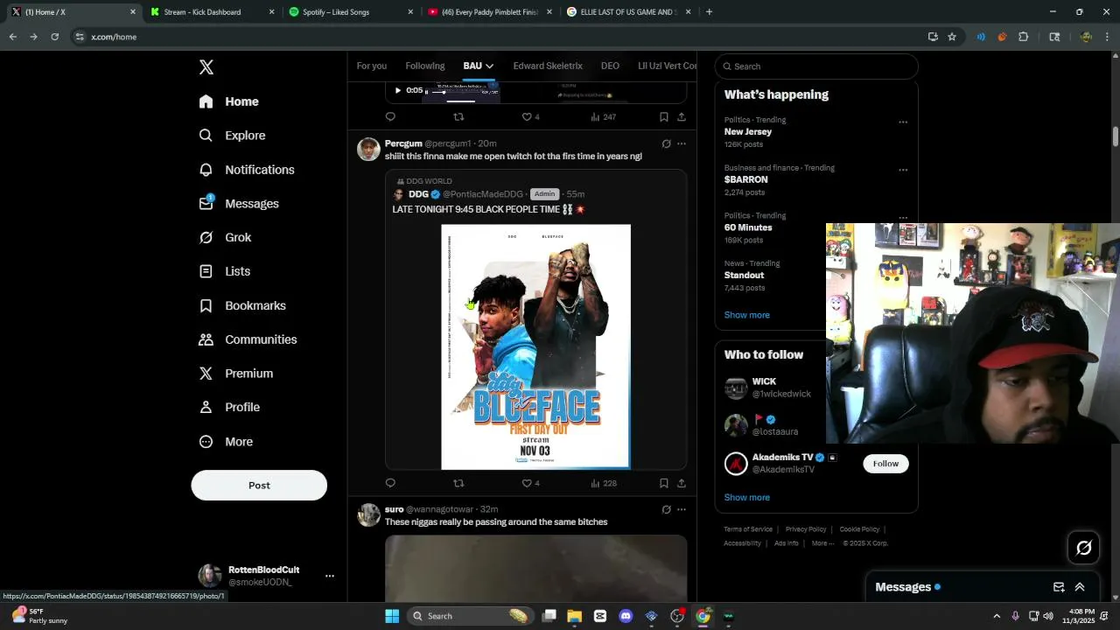The width and height of the screenshot is (1120, 630).
Task: Open Discord from taskbar
Action: pos(626,616)
